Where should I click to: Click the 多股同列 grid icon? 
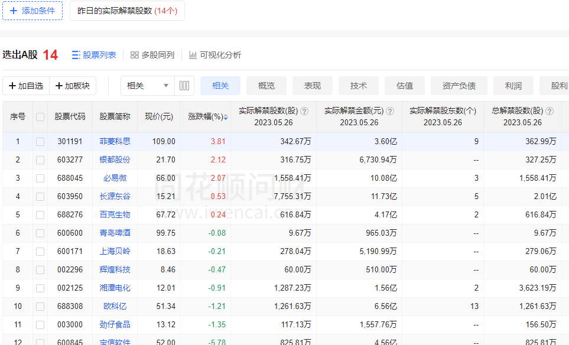[135, 55]
